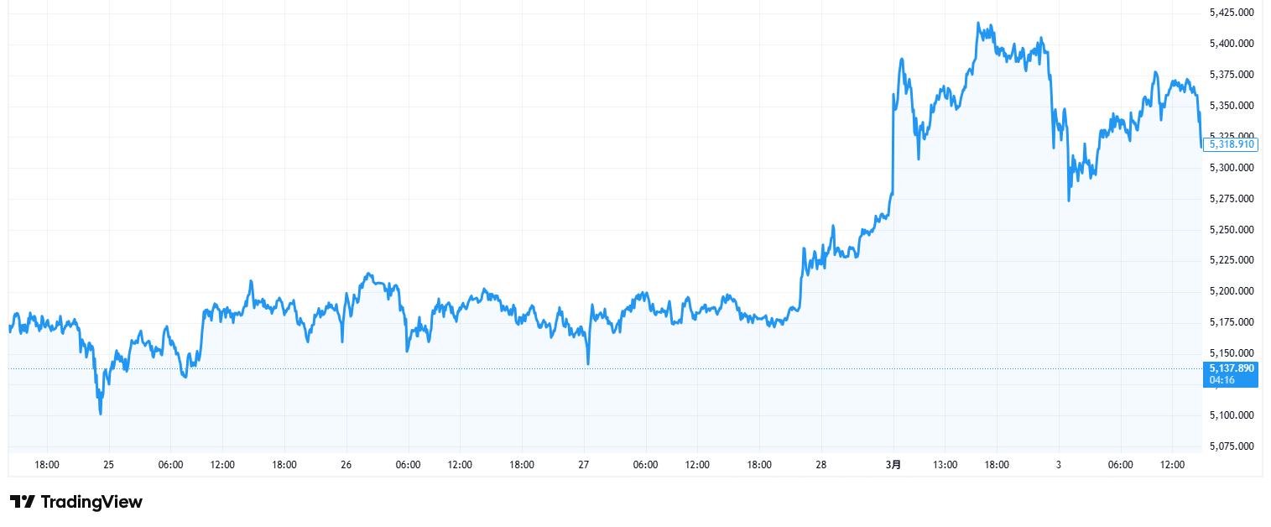Screen dimensions: 1271x527
Task: Click the 5,075.000 price scale label
Action: coord(1232,446)
